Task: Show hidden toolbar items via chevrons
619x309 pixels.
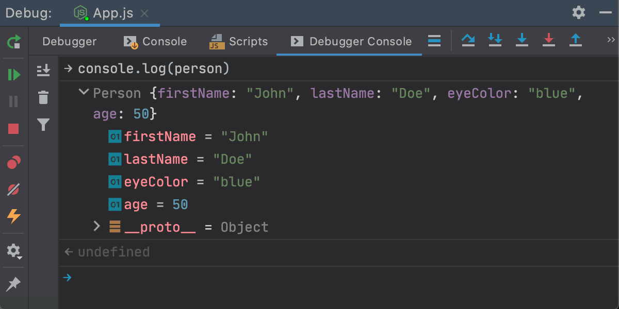Action: pos(611,40)
